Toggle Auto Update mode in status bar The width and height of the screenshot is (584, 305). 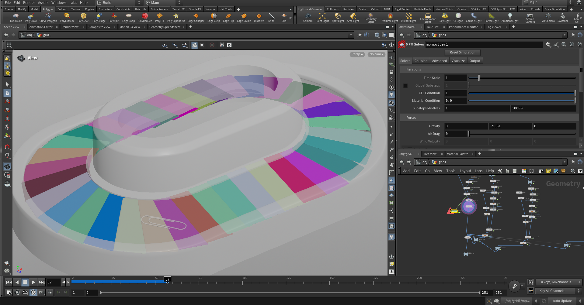562,301
